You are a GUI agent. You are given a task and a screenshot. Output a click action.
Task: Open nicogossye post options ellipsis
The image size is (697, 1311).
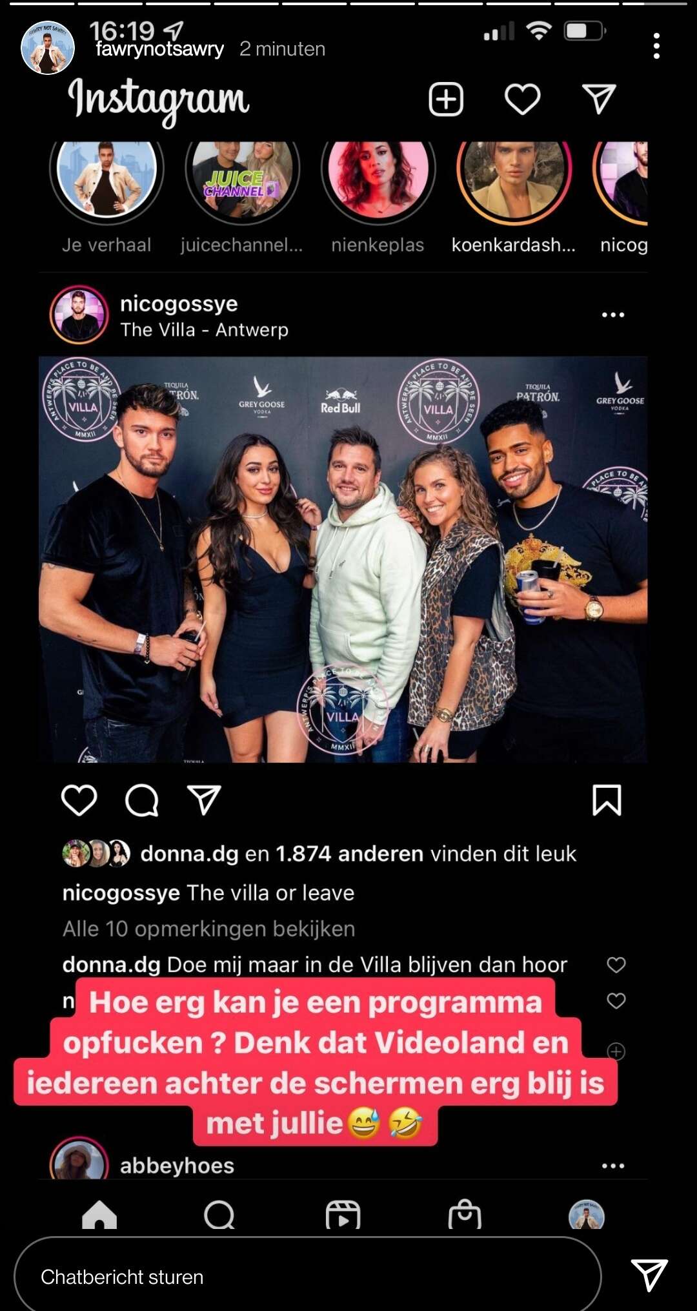click(x=613, y=315)
